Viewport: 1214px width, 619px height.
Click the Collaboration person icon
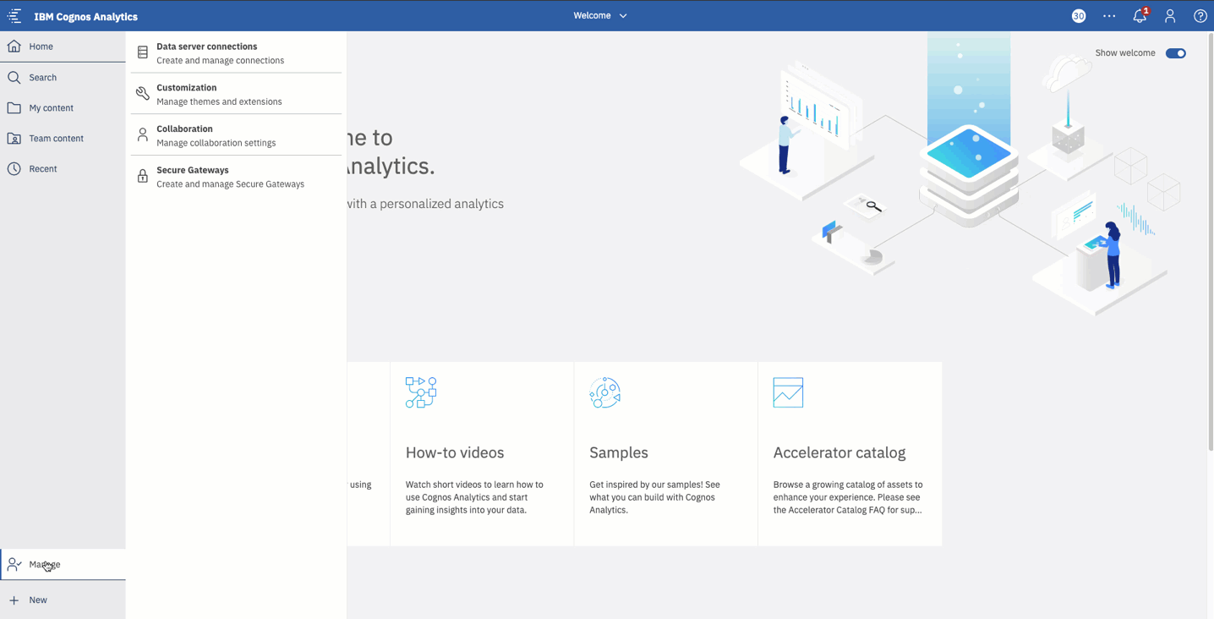(x=143, y=135)
